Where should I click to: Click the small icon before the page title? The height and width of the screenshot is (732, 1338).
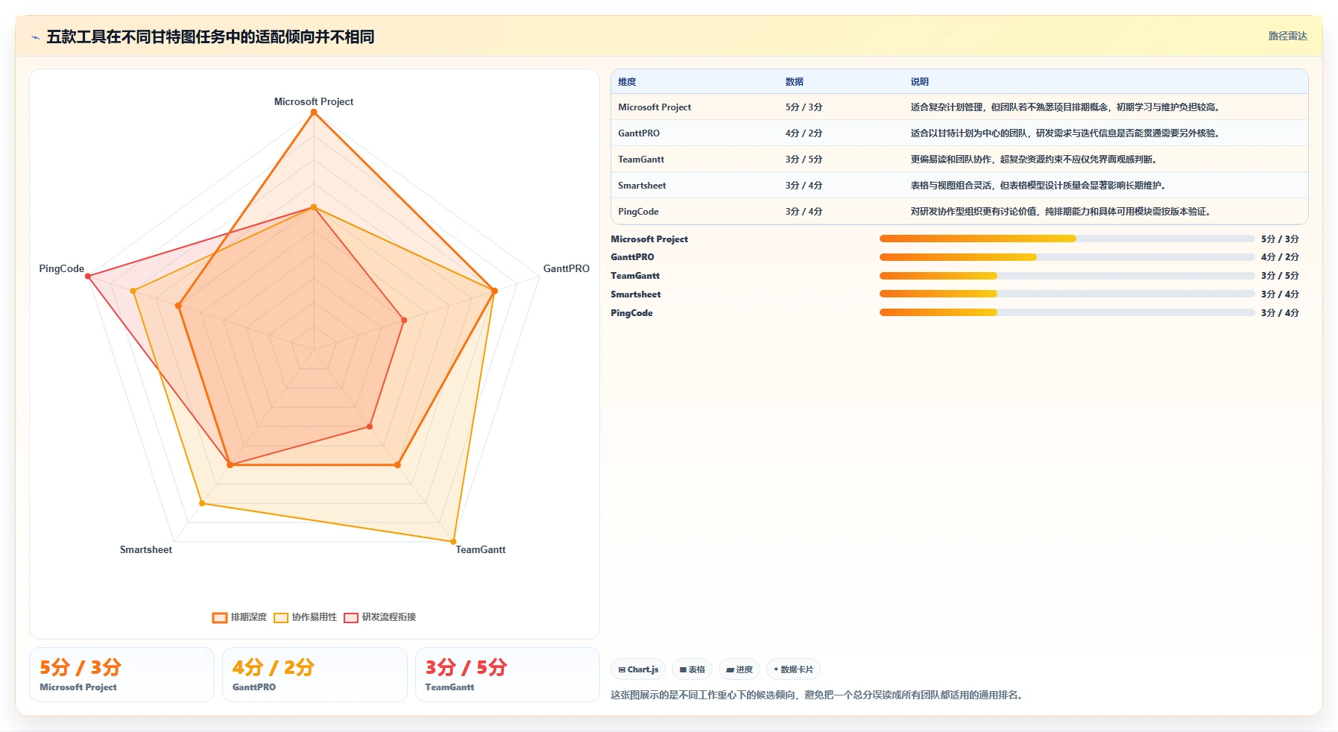click(35, 37)
